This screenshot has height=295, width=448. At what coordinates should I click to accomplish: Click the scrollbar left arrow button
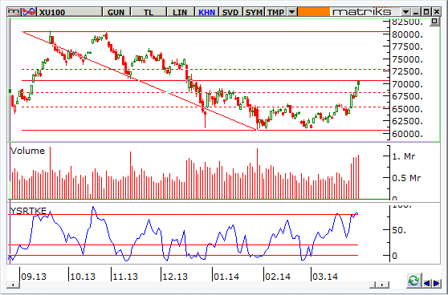(13, 285)
